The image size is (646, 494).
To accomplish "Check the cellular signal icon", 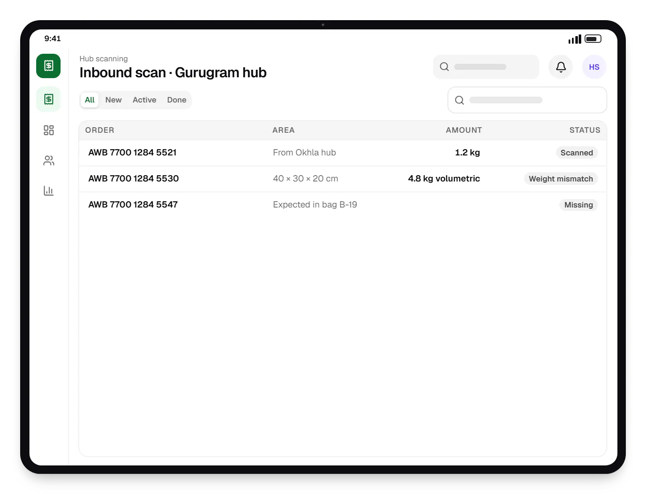I will (575, 39).
